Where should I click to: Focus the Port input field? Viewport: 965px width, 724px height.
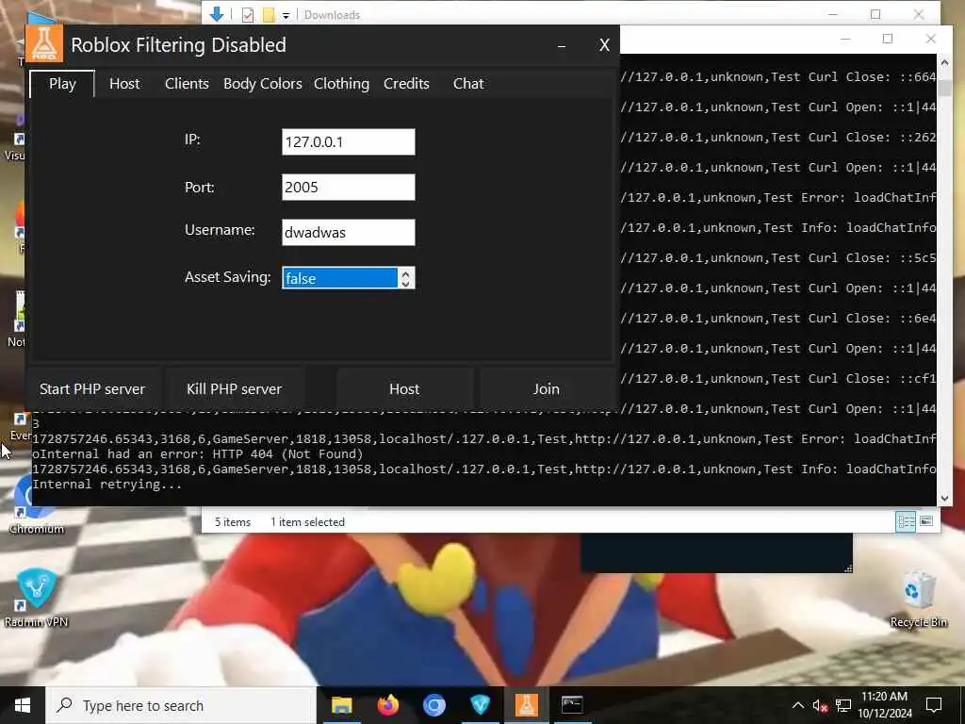pos(349,188)
